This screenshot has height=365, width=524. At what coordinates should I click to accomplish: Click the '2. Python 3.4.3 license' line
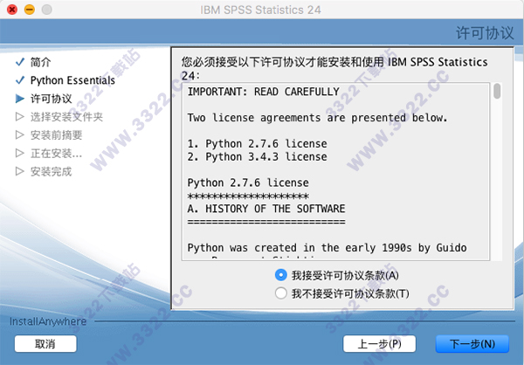(257, 157)
